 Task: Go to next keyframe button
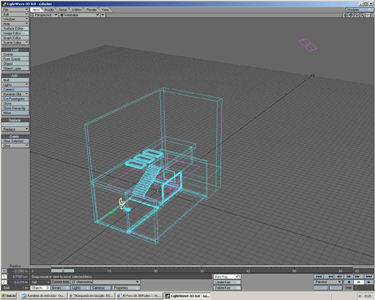click(x=358, y=276)
